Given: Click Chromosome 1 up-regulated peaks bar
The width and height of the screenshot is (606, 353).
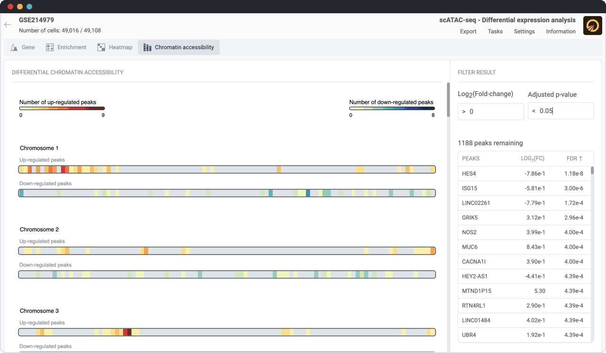Looking at the screenshot, I should [227, 169].
